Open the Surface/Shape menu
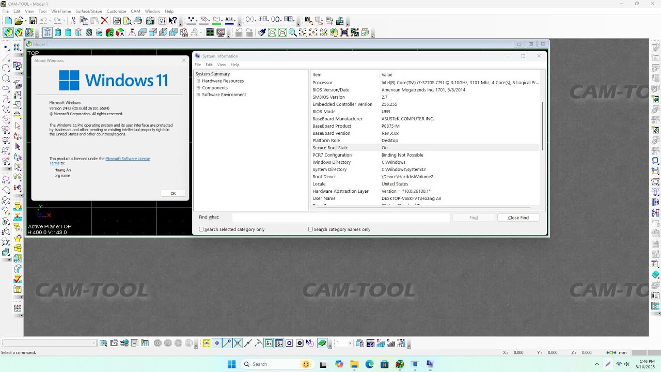This screenshot has height=372, width=661. (89, 11)
